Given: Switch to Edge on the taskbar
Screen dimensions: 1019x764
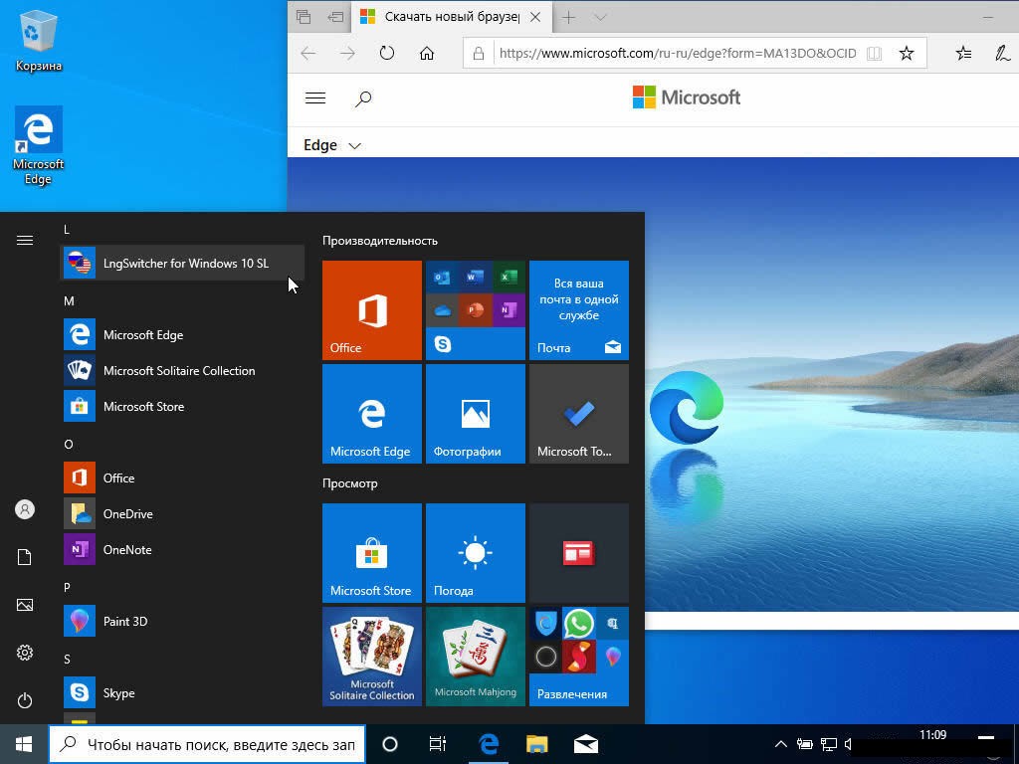Looking at the screenshot, I should [488, 744].
